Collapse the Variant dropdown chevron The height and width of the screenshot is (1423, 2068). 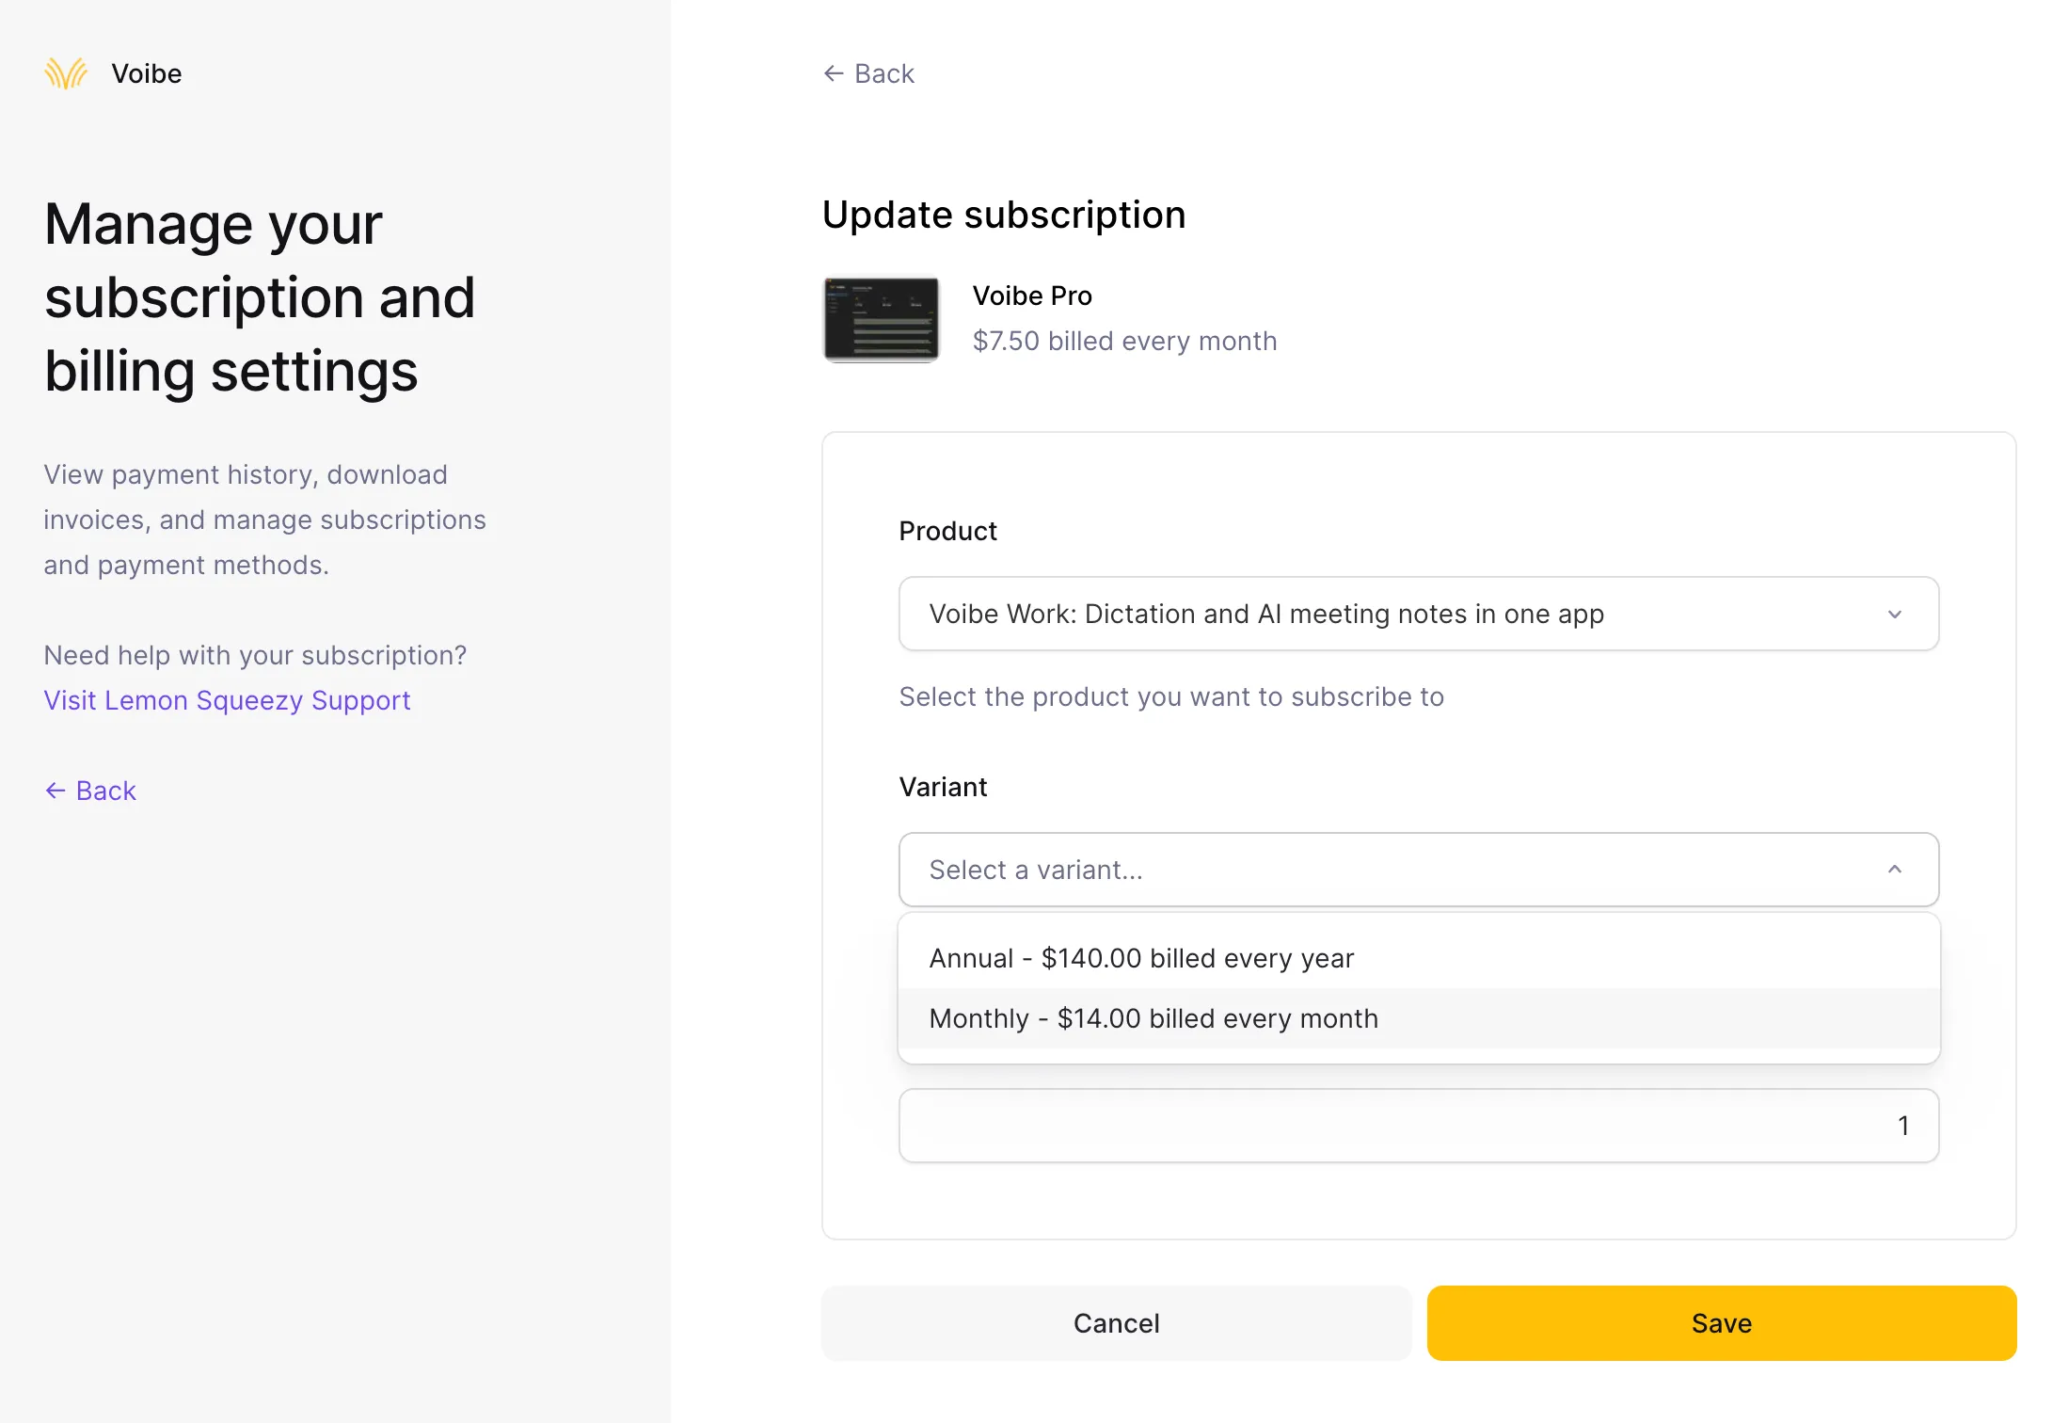tap(1895, 870)
